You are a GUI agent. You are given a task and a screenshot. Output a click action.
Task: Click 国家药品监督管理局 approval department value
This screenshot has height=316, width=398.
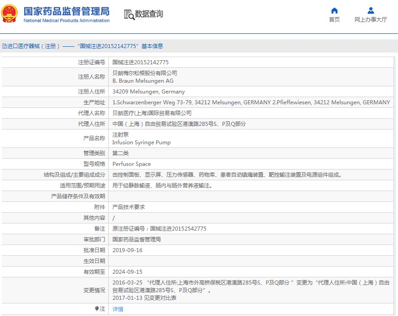137,240
